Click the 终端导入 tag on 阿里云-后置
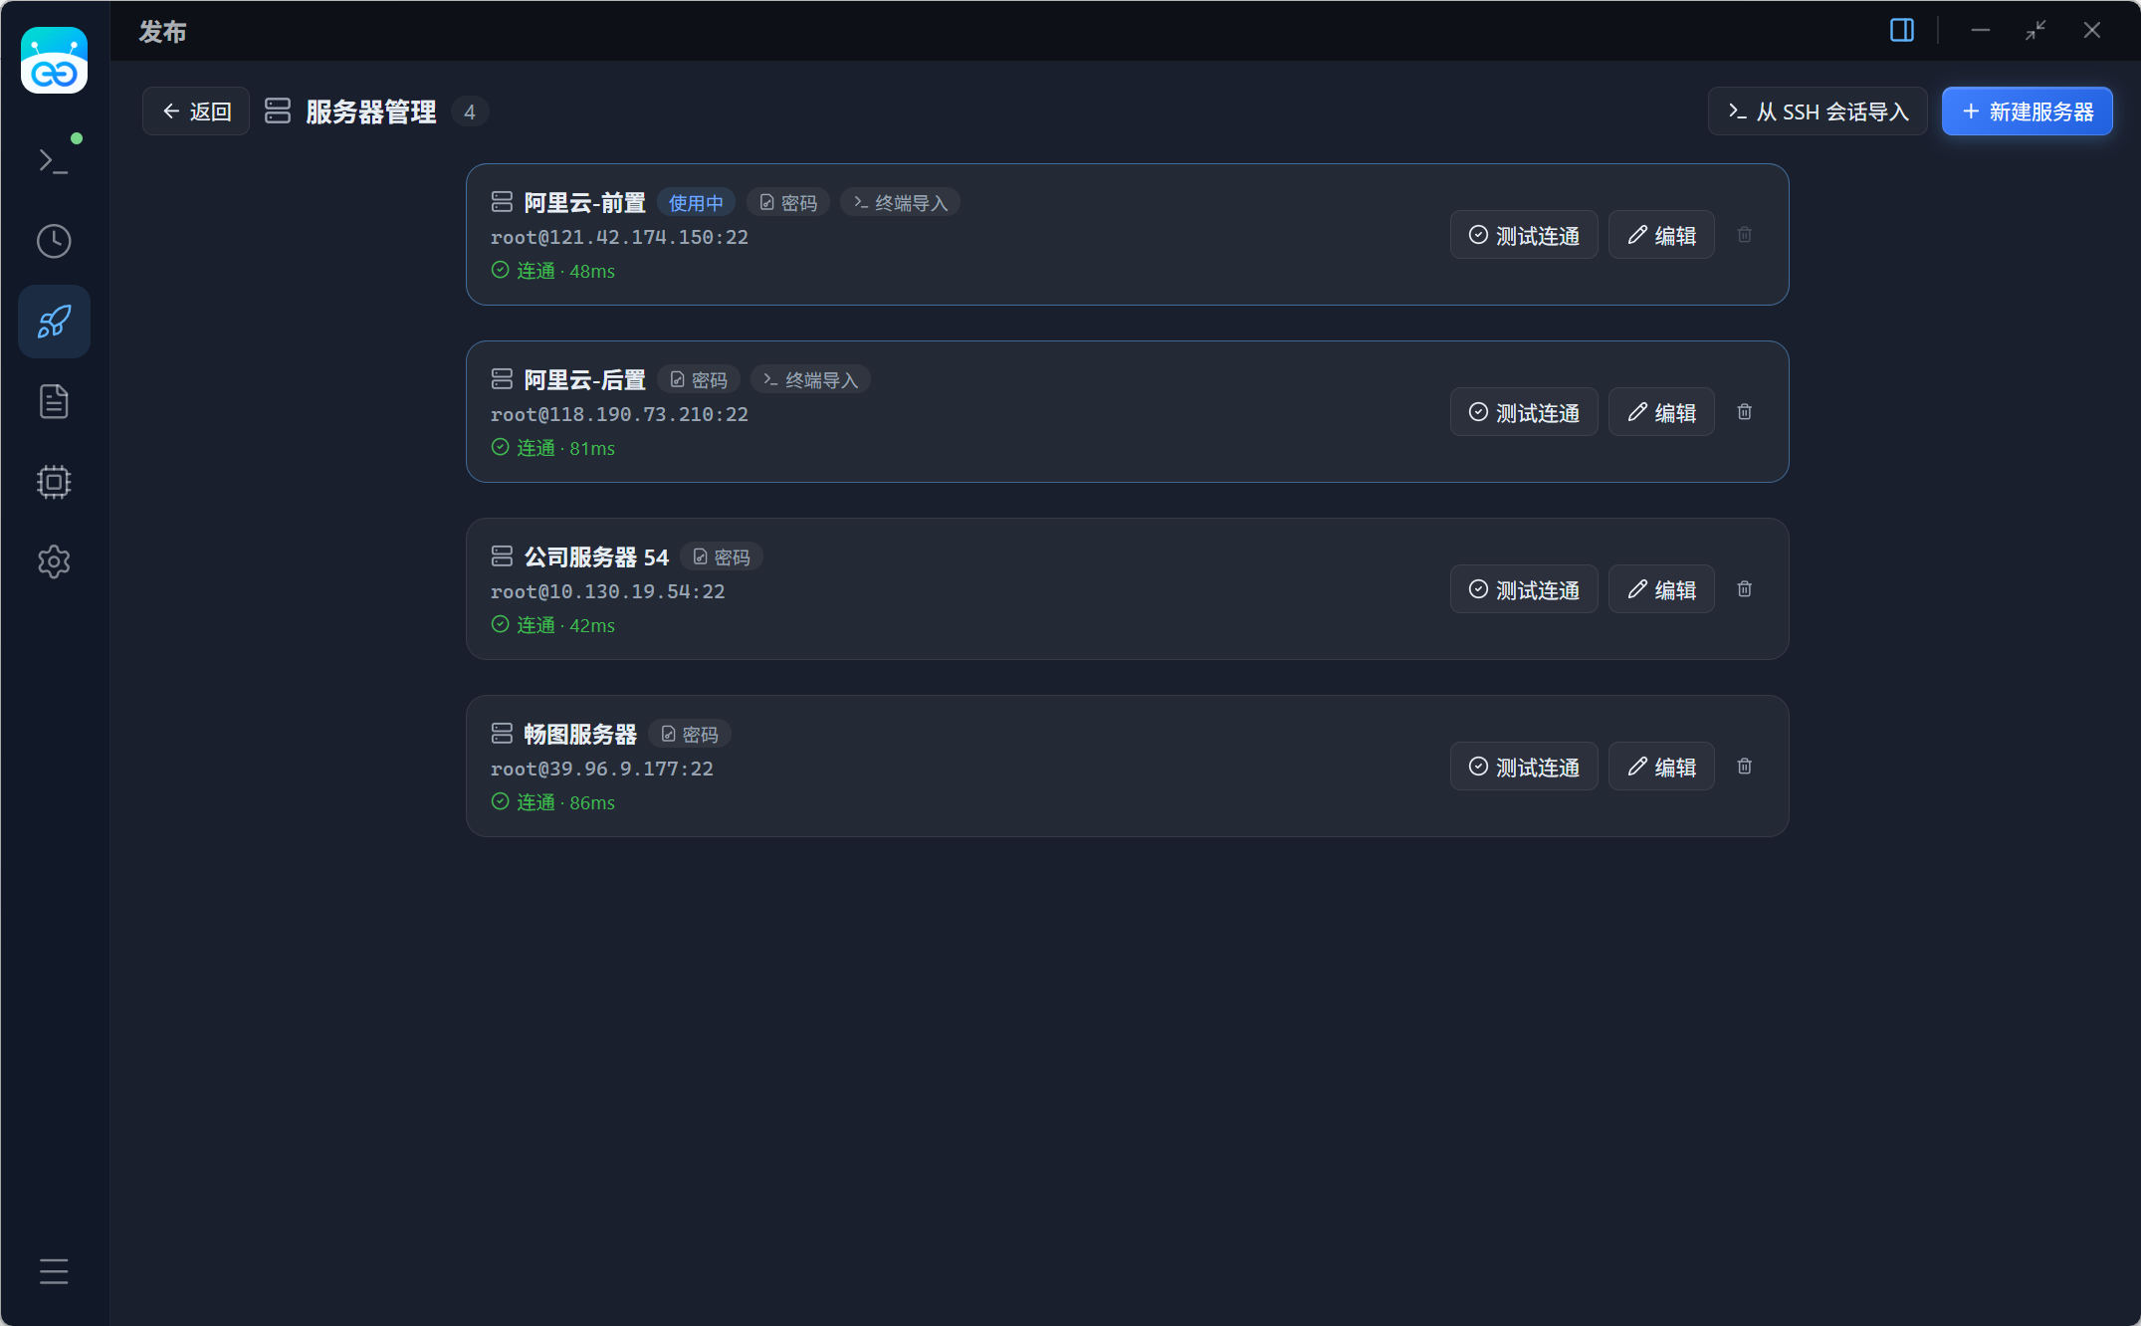 [810, 380]
